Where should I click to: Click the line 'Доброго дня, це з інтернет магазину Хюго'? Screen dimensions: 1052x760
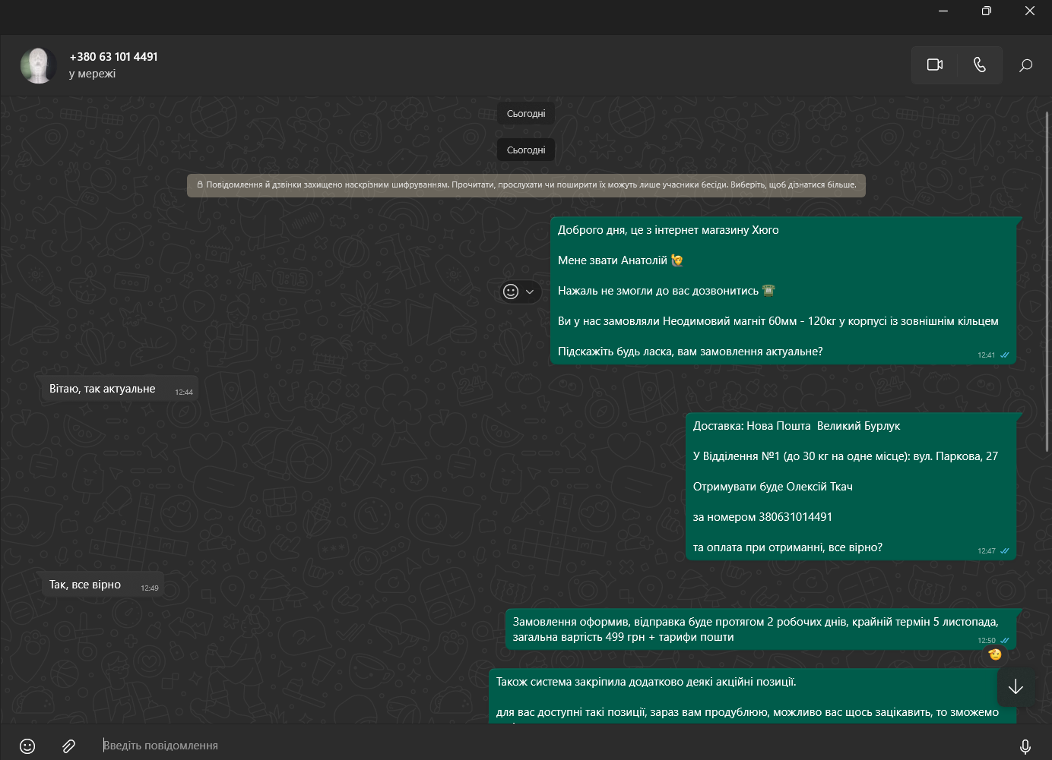click(x=668, y=230)
